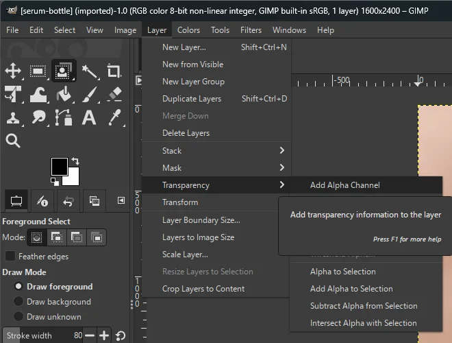Choose Alpha to Selection
452x343 pixels.
[x=366, y=272]
